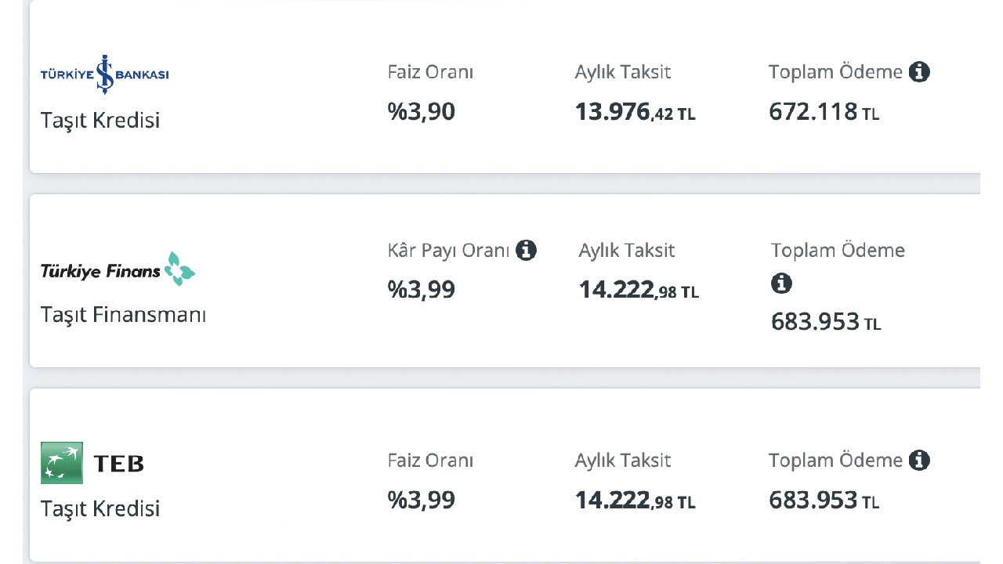The width and height of the screenshot is (1003, 564).
Task: Click Türkiye Finans %3,99 profit share rate
Action: coord(421,291)
